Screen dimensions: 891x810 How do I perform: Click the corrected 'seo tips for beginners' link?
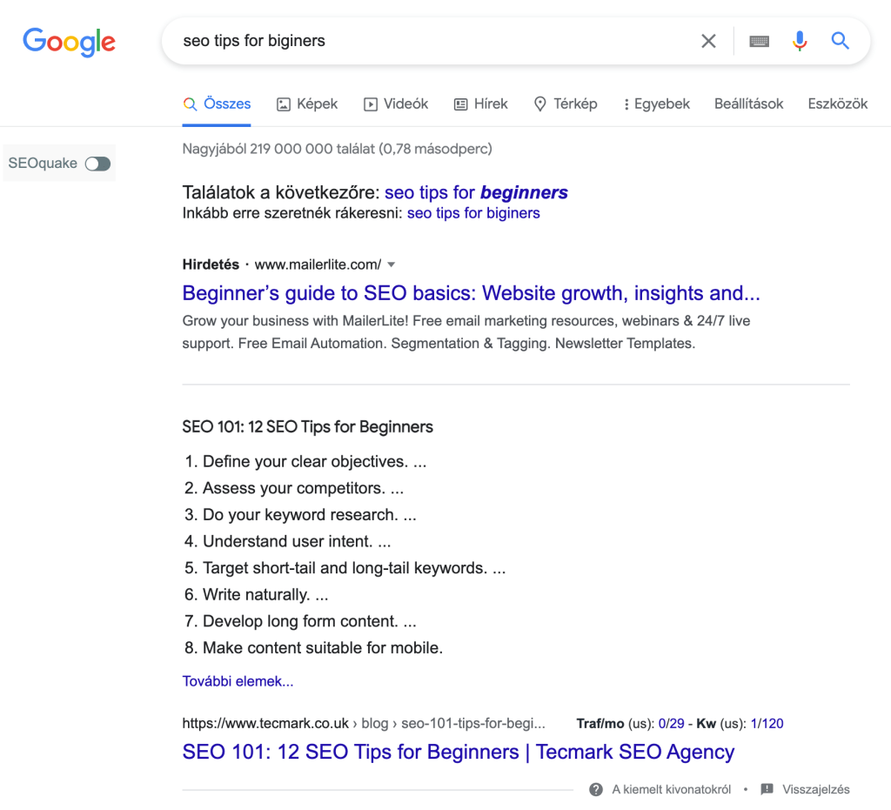(x=476, y=192)
